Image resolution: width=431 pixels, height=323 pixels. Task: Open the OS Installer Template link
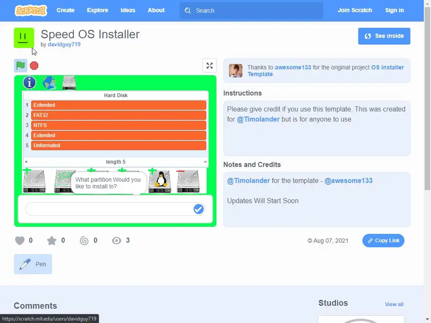[x=326, y=71]
